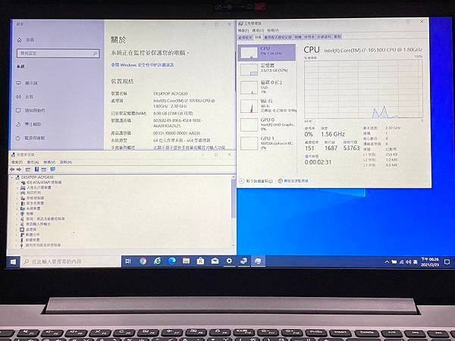Click Help icon in Device Manager toolbar
This screenshot has width=455, height=341.
click(x=36, y=169)
